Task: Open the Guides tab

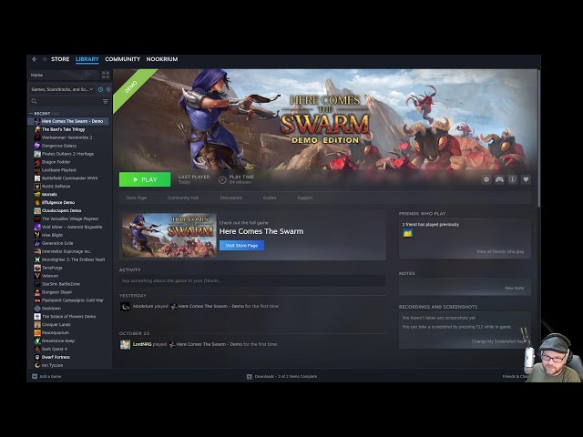Action: point(270,198)
